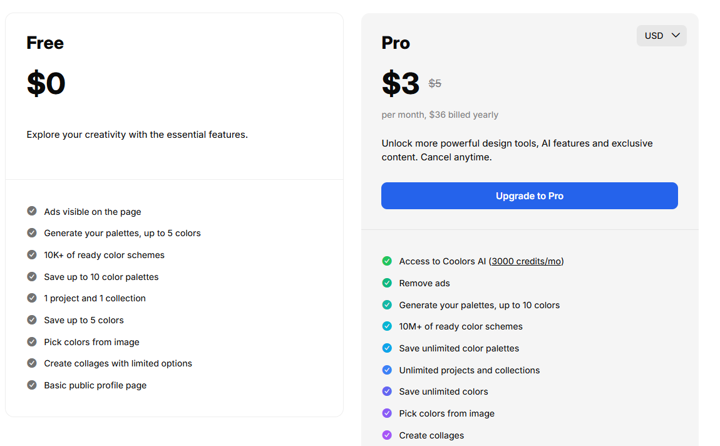Click the checkmark next to Create collages with limited options
Viewport: 720px width, 446px height.
click(x=32, y=363)
